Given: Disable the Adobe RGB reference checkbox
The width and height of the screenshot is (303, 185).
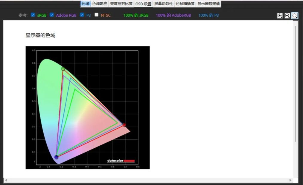Looking at the screenshot, I should click(52, 15).
